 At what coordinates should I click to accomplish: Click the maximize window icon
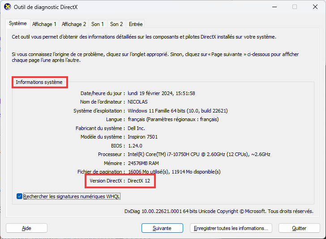pyautogui.click(x=295, y=7)
